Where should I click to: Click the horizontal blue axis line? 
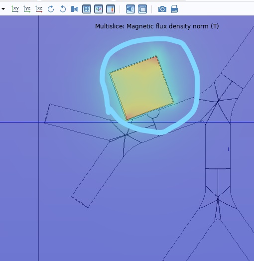[x=127, y=123]
